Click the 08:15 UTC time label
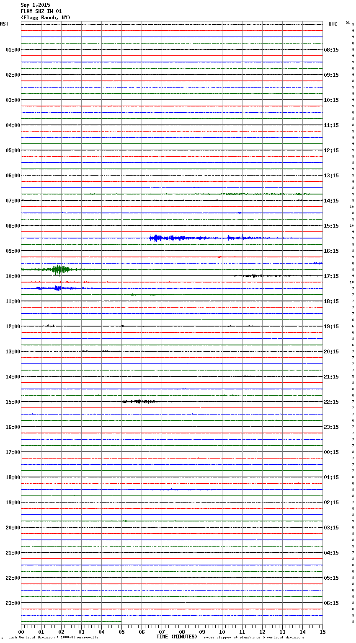356x643 pixels. tap(331, 50)
